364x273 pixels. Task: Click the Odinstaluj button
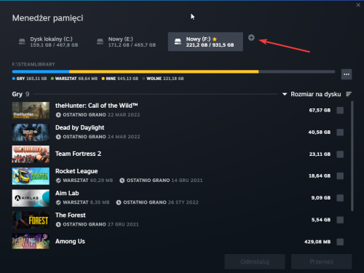(255, 262)
